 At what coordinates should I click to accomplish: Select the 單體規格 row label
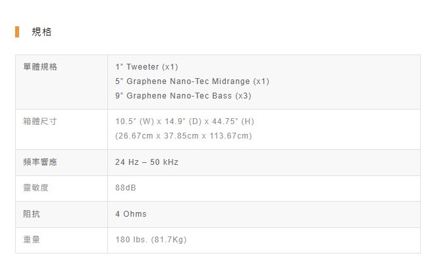(40, 67)
